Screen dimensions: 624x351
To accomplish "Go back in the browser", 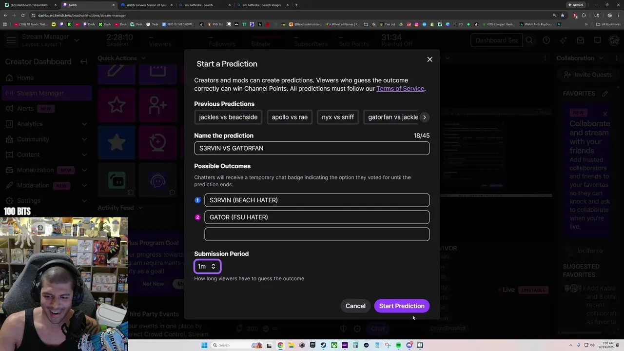I will click(x=5, y=15).
